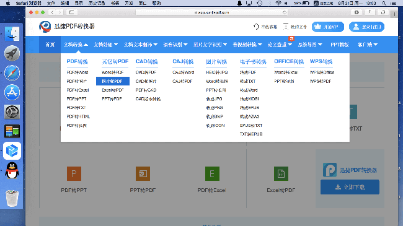The width and height of the screenshot is (403, 226).
Task: Select CAJ转Word menu entry
Action: click(184, 72)
